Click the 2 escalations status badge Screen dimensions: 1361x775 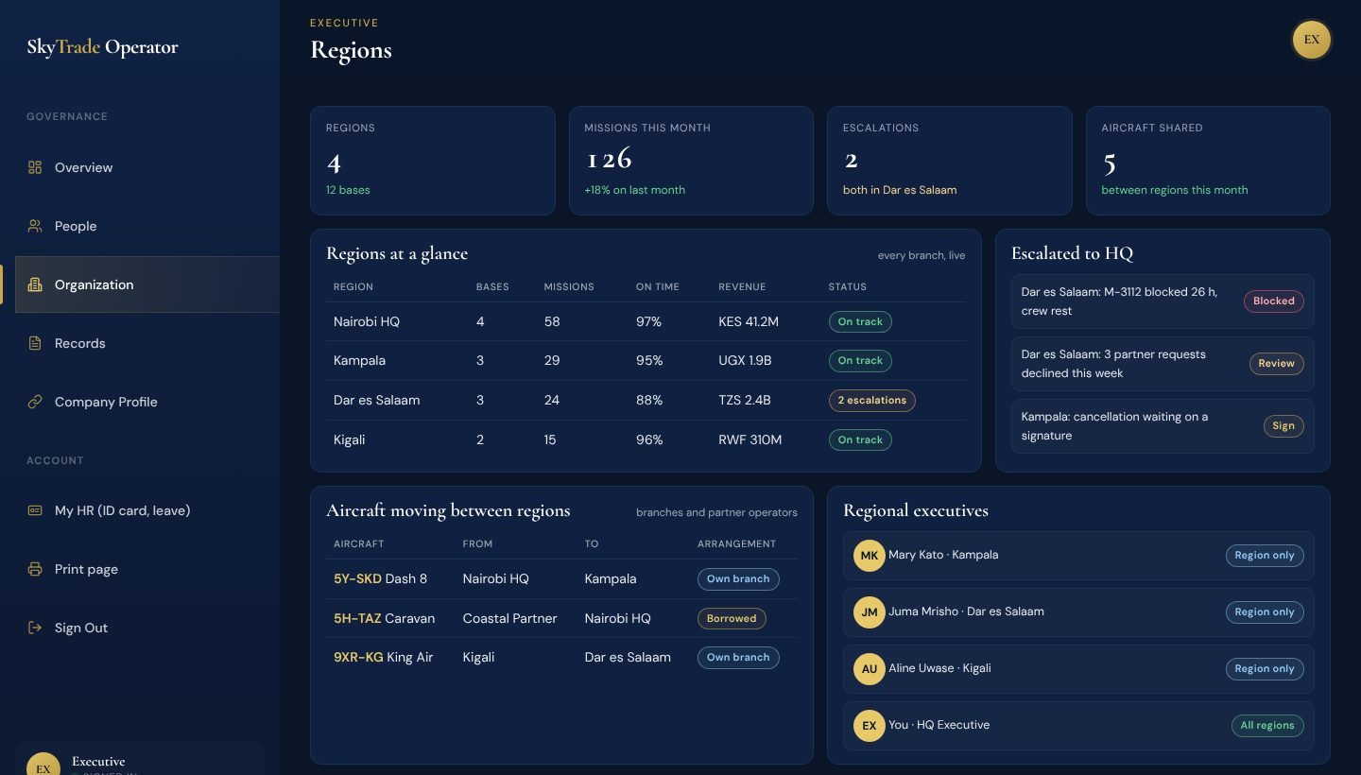click(871, 401)
